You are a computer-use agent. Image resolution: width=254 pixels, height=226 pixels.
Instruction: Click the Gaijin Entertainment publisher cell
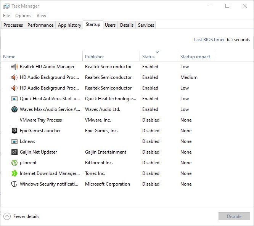pos(106,152)
